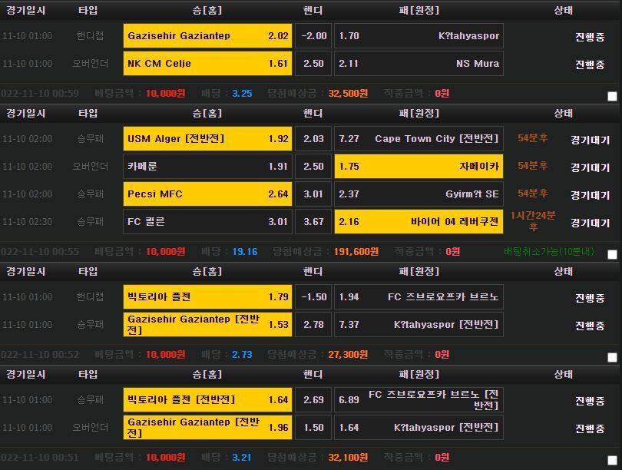Image resolution: width=622 pixels, height=470 pixels.
Task: Click the 022-11-10 00:59 bet timestamp
Action: coord(40,94)
